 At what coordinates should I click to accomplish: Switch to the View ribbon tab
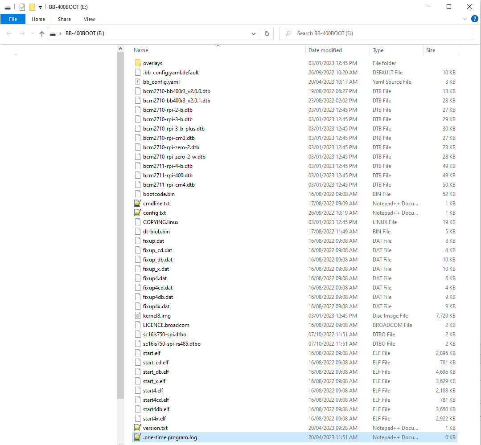89,19
